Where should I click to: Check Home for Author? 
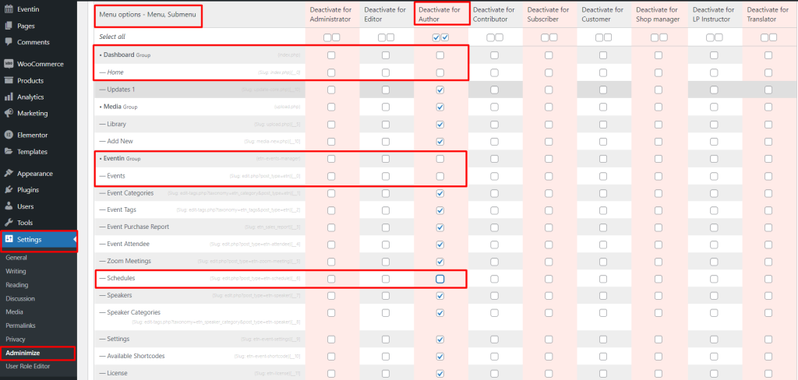point(440,72)
